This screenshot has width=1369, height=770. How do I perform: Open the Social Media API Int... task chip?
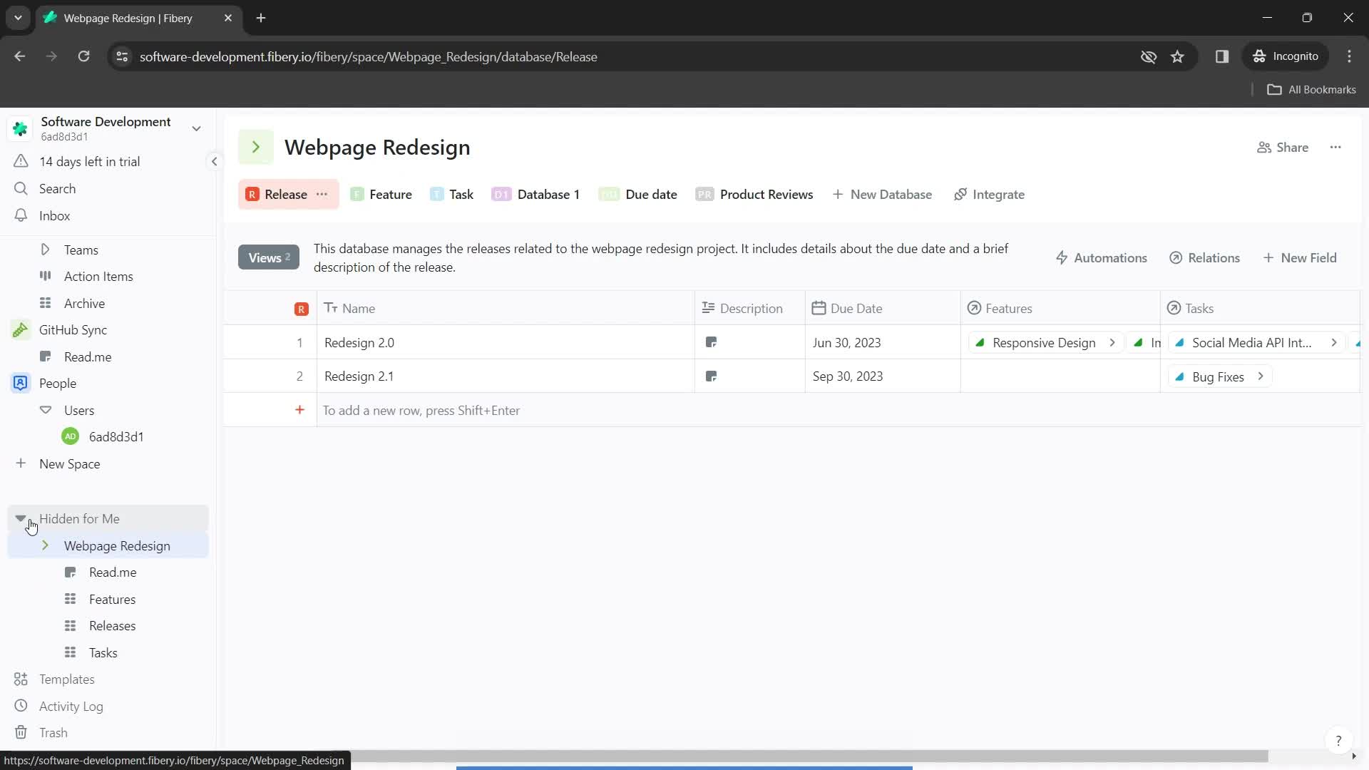tap(1256, 343)
